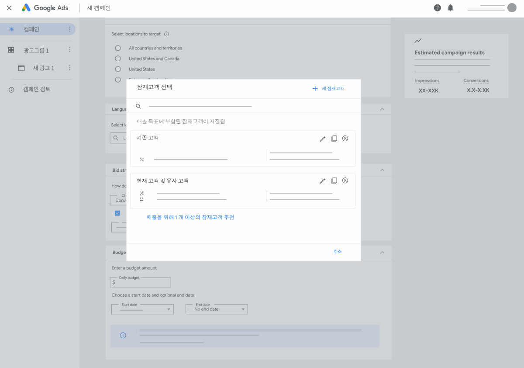Open the End date dropdown

tap(217, 309)
